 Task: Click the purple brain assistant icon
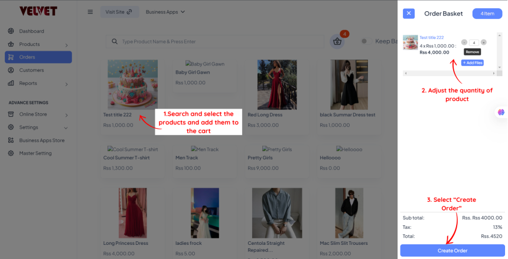[x=501, y=112]
